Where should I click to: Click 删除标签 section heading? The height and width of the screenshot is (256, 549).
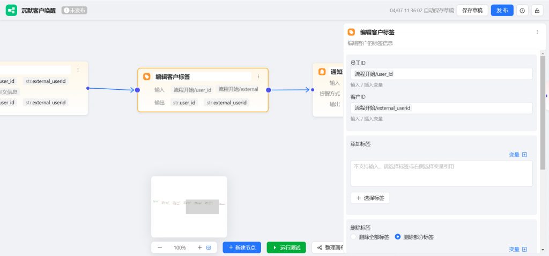[x=361, y=228]
